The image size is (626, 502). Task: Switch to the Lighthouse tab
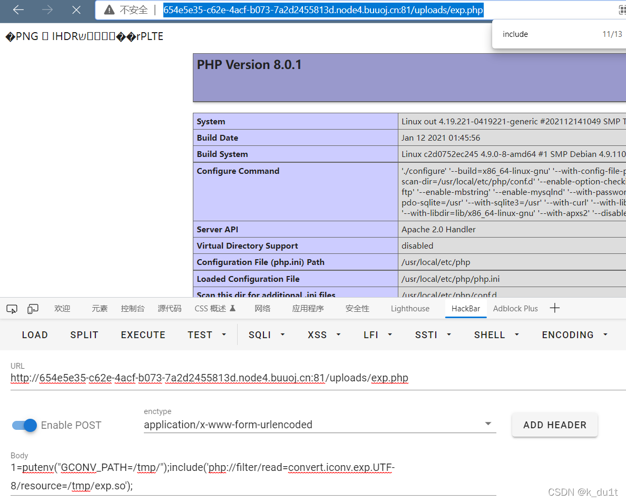pos(410,309)
